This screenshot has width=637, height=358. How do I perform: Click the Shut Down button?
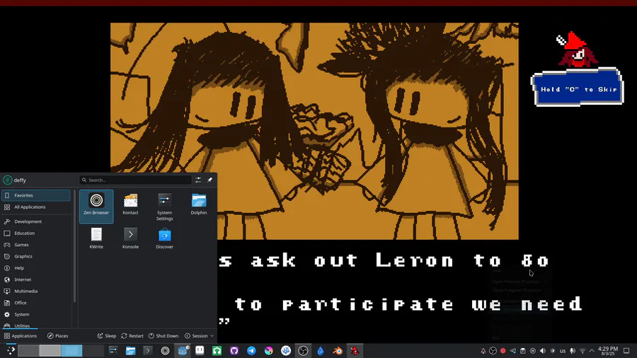(x=163, y=335)
